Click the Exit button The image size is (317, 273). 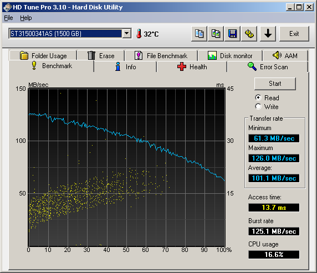point(294,34)
